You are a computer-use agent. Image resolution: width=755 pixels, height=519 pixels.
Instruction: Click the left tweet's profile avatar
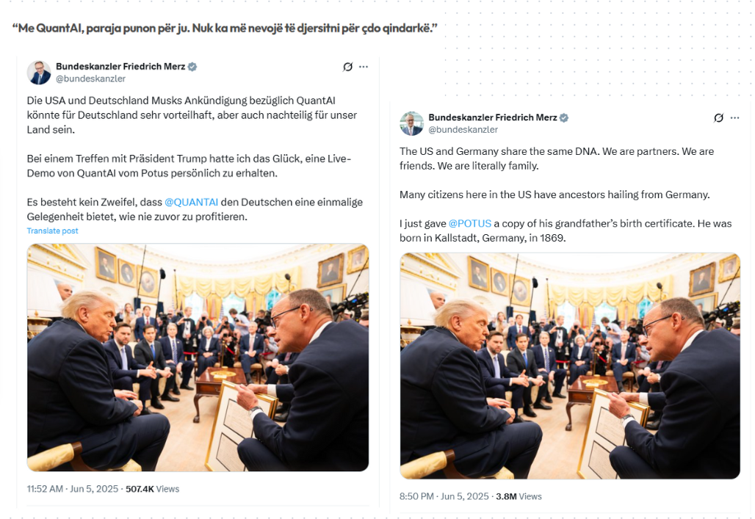tap(39, 73)
